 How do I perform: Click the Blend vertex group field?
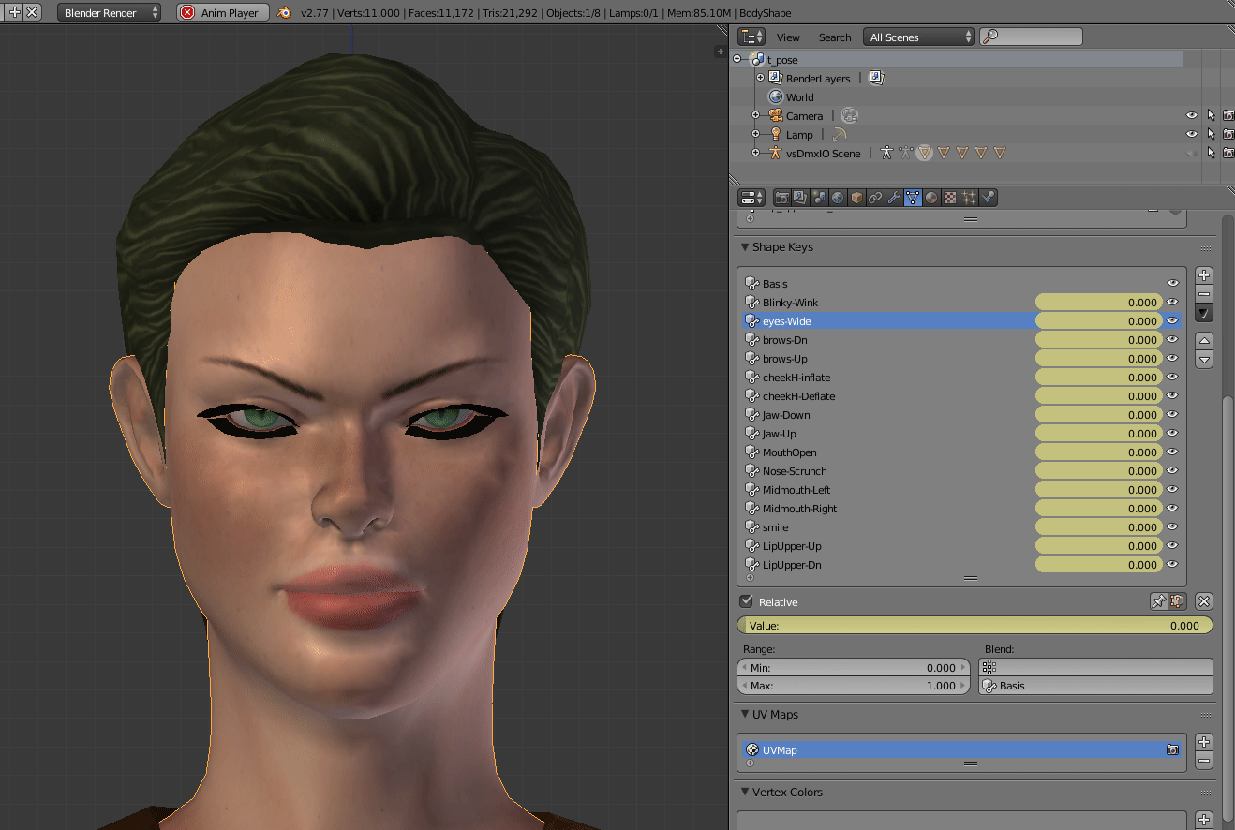click(x=1095, y=668)
